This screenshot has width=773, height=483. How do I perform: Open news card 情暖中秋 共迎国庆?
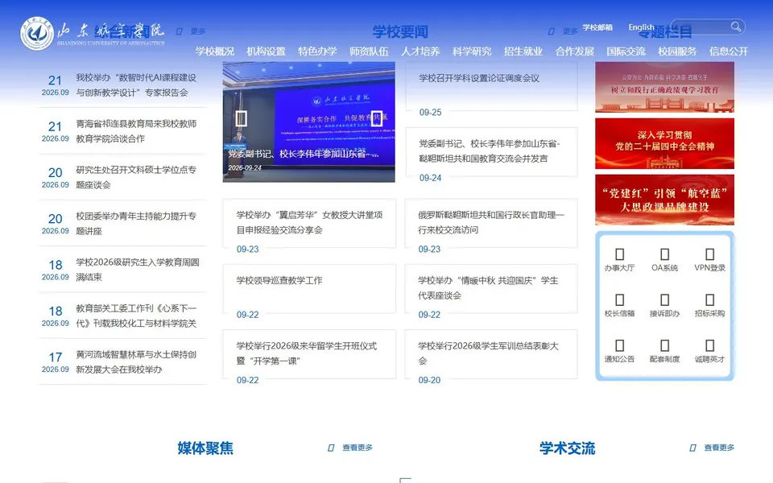491,289
